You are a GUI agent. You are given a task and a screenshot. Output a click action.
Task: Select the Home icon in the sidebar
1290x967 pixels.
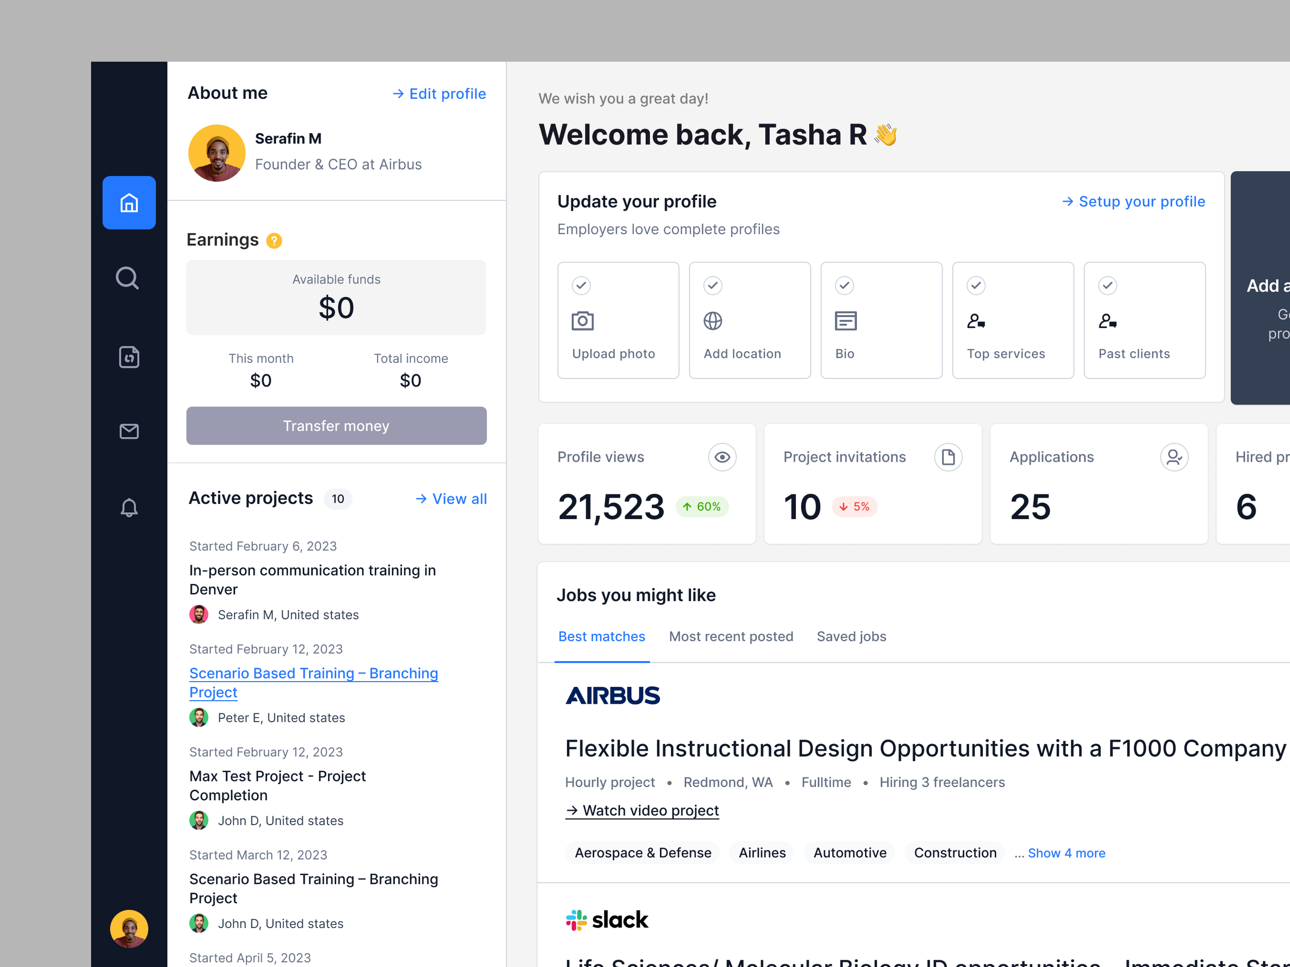pyautogui.click(x=129, y=203)
